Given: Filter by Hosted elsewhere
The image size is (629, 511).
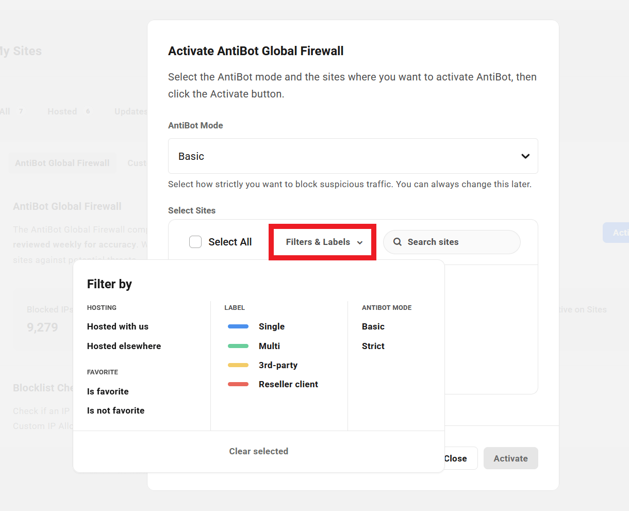Looking at the screenshot, I should [x=124, y=346].
